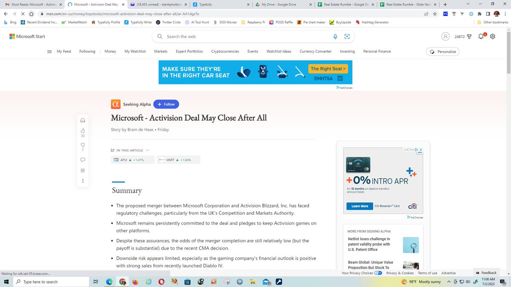
Task: Show hidden system tray icons
Action: (449, 282)
